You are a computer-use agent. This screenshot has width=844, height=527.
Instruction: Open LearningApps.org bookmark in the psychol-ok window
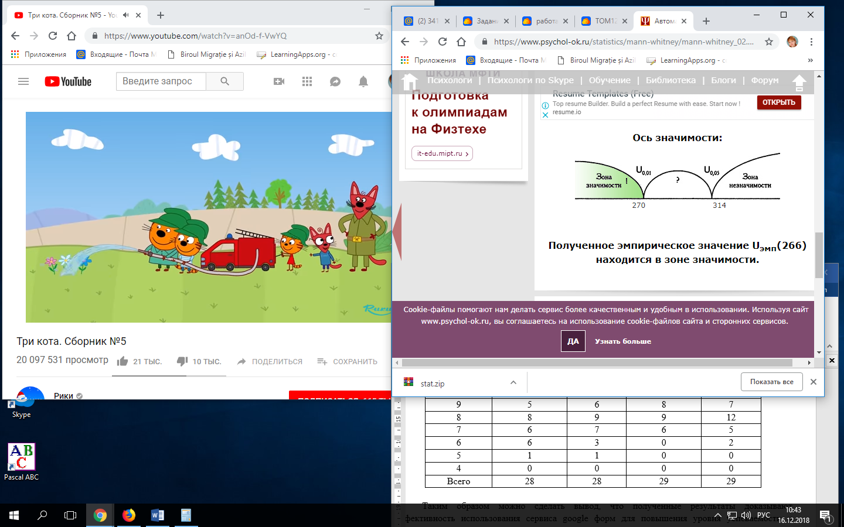pyautogui.click(x=686, y=60)
